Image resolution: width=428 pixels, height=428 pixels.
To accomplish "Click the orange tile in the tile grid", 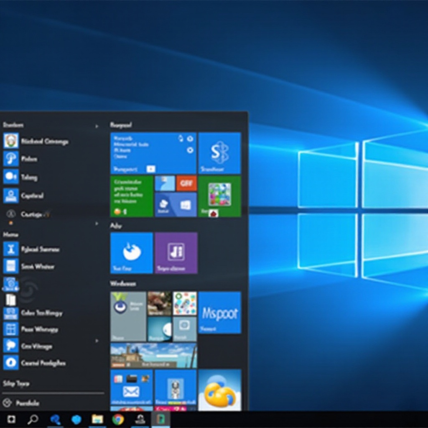I will pyautogui.click(x=186, y=183).
